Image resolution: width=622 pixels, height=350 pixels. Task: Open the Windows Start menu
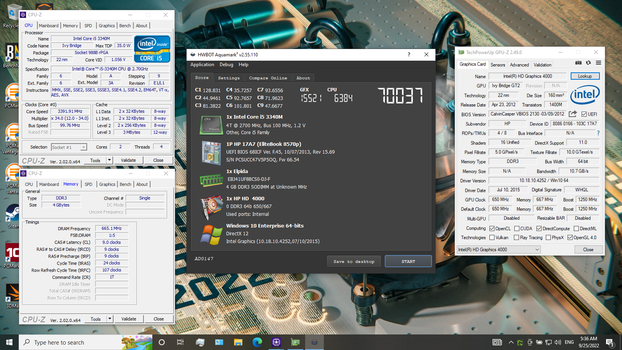pyautogui.click(x=9, y=342)
